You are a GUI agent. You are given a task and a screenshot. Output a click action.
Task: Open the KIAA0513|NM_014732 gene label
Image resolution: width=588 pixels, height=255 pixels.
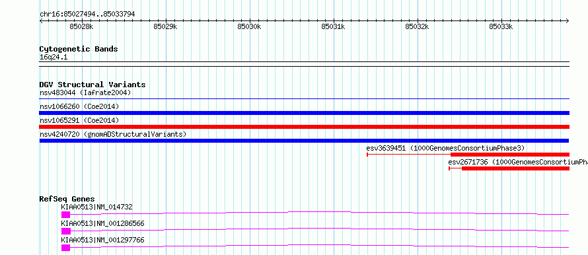coord(96,207)
